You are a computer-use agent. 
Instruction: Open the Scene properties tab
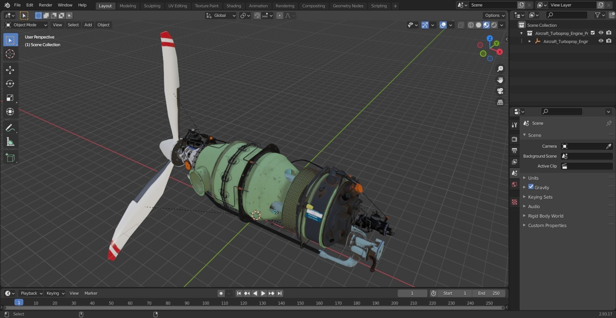515,173
